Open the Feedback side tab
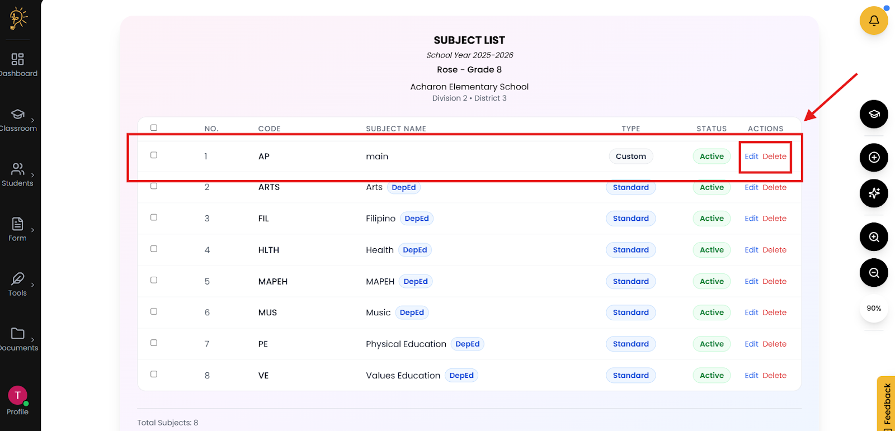Viewport: 895px width, 431px height. tap(887, 404)
